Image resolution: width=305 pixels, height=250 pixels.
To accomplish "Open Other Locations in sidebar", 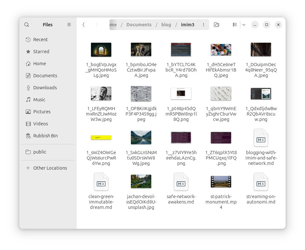I will pyautogui.click(x=50, y=168).
